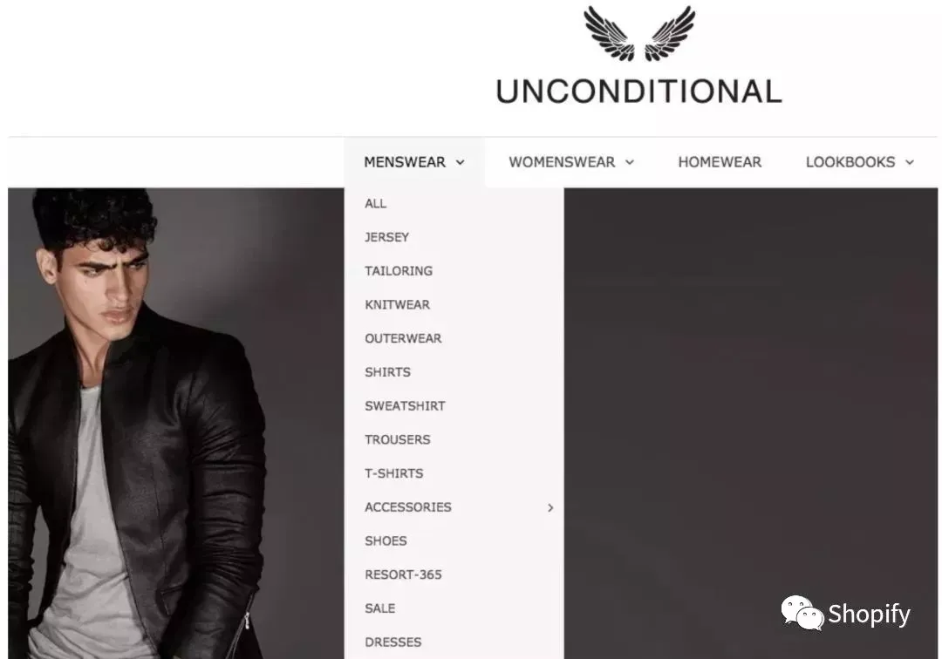Open the Womenswear dropdown menu

[x=571, y=162]
